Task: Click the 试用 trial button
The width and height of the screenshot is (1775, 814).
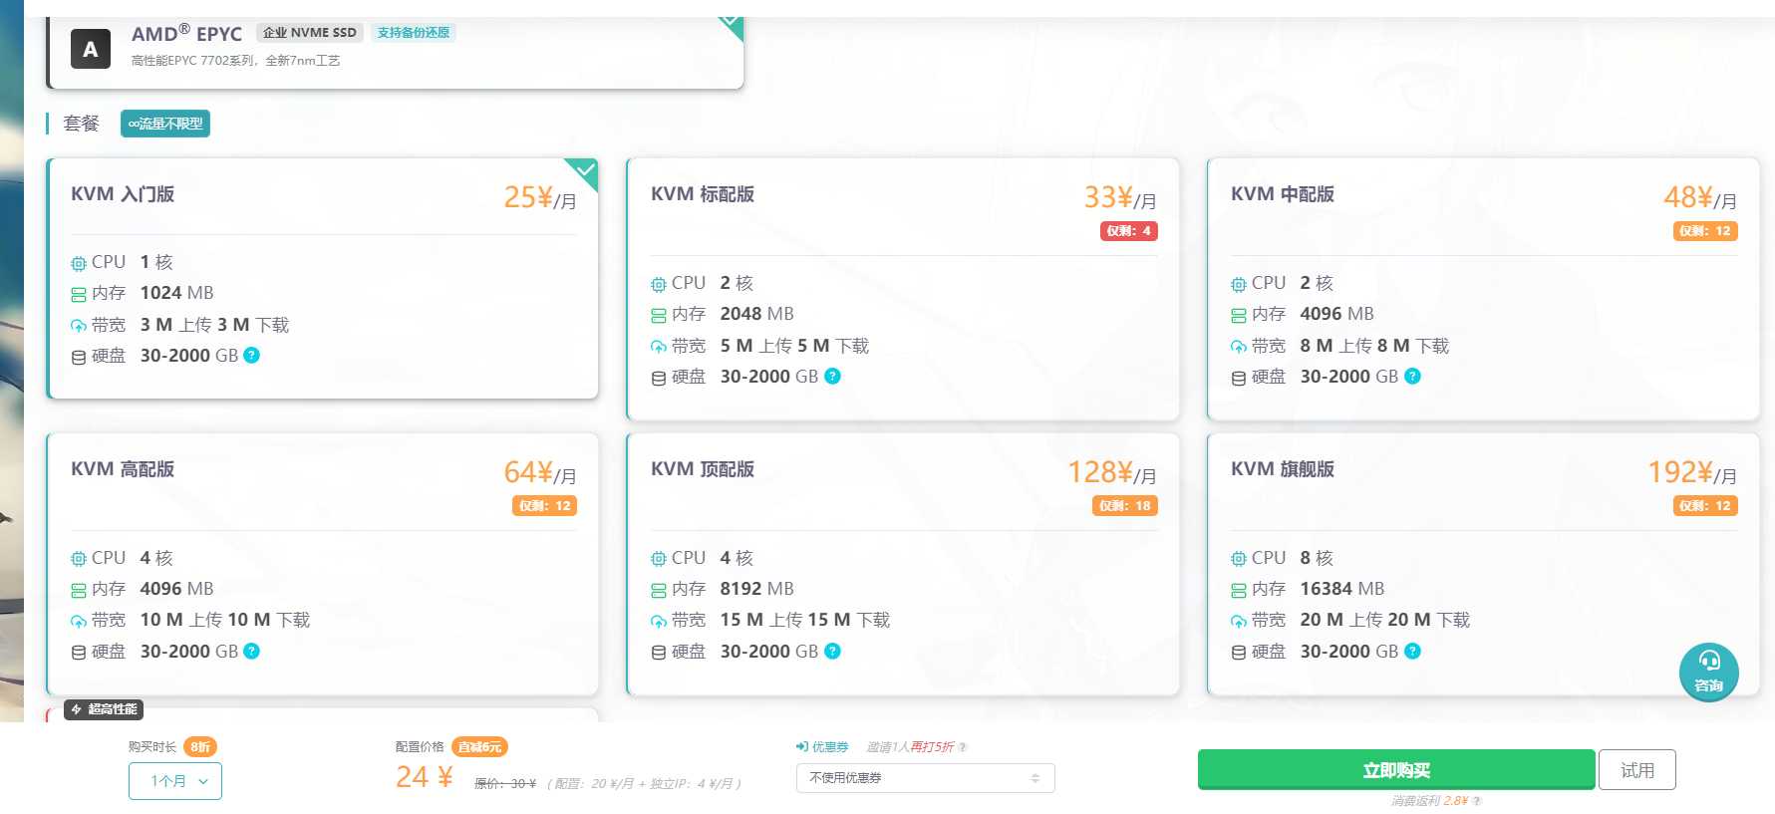Action: click(x=1637, y=770)
